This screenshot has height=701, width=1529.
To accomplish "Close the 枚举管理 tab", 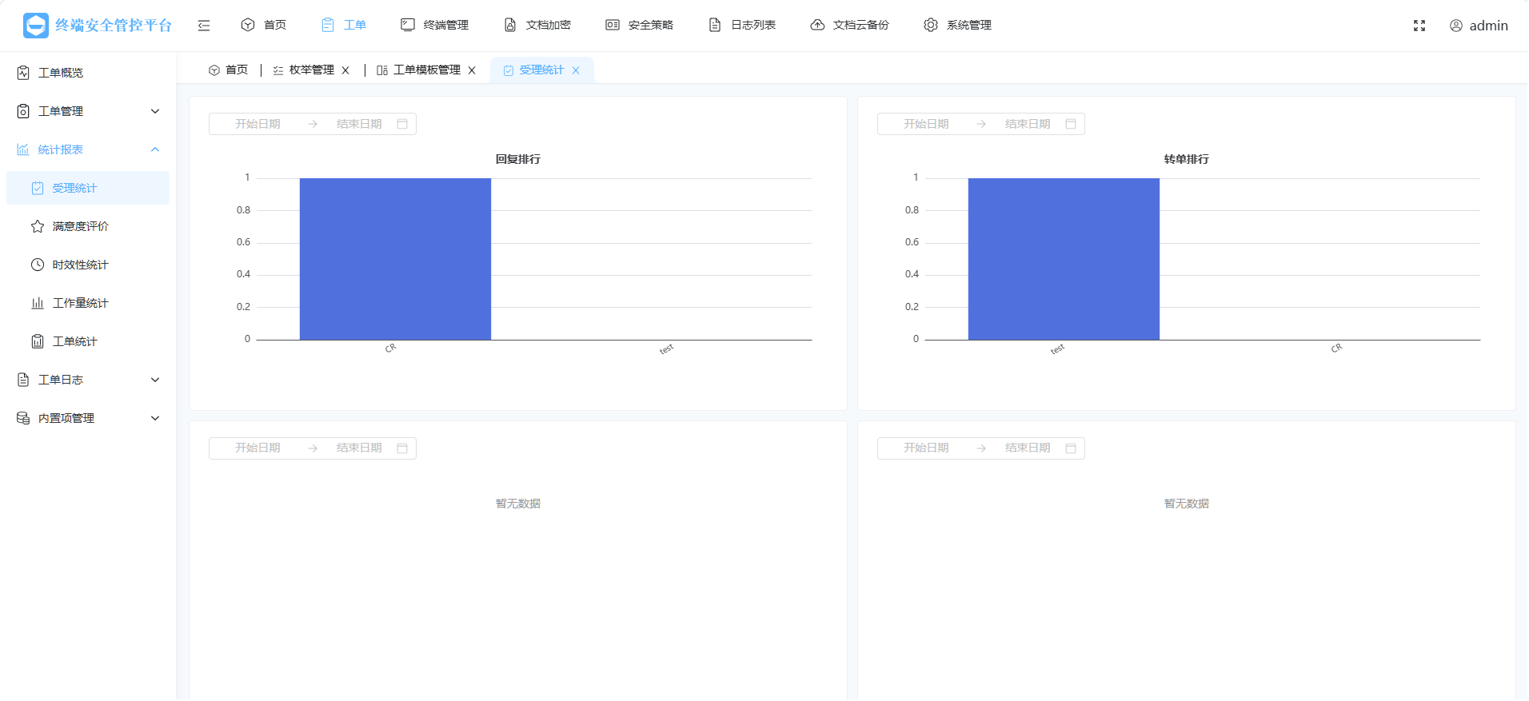I will click(x=345, y=70).
